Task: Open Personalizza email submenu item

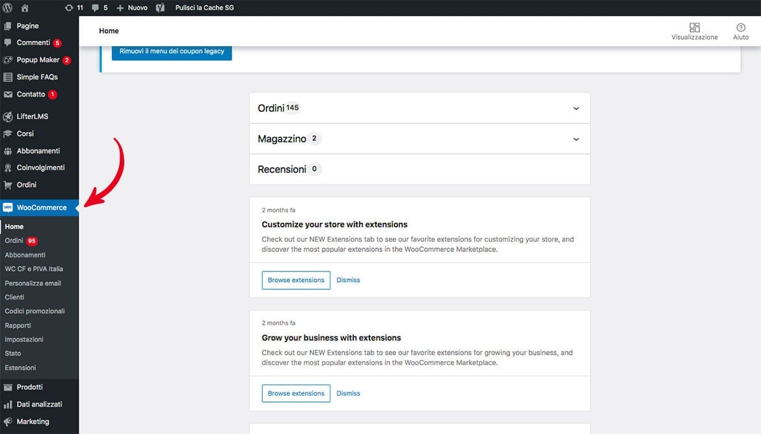Action: 33,283
